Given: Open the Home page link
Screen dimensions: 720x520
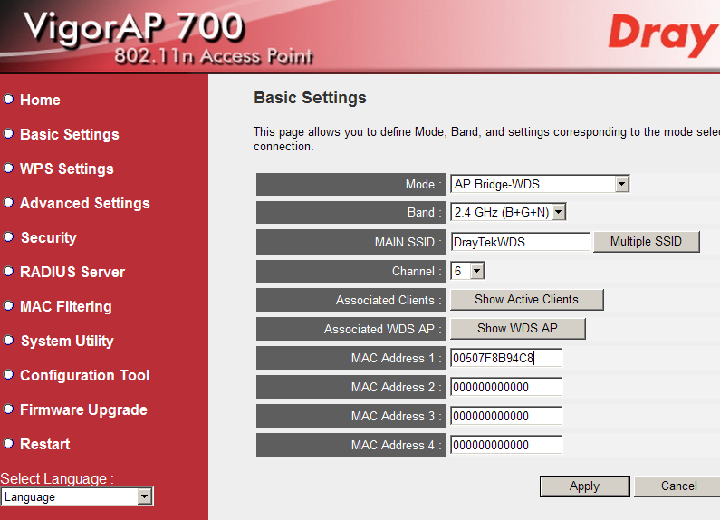Looking at the screenshot, I should tap(40, 100).
